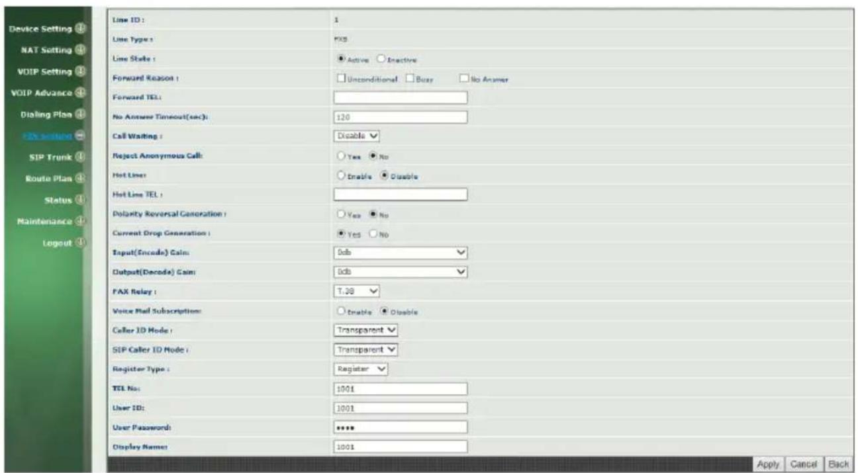
Task: Select No for Reject Anonymous Call
Action: coord(373,157)
